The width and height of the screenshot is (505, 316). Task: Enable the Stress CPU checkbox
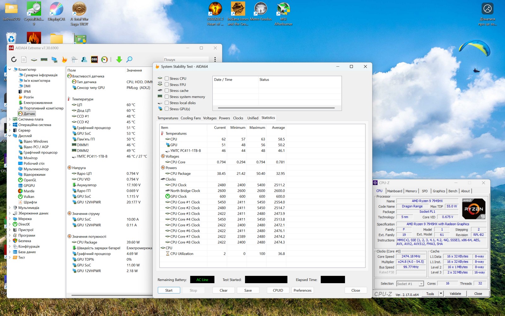[x=167, y=79]
